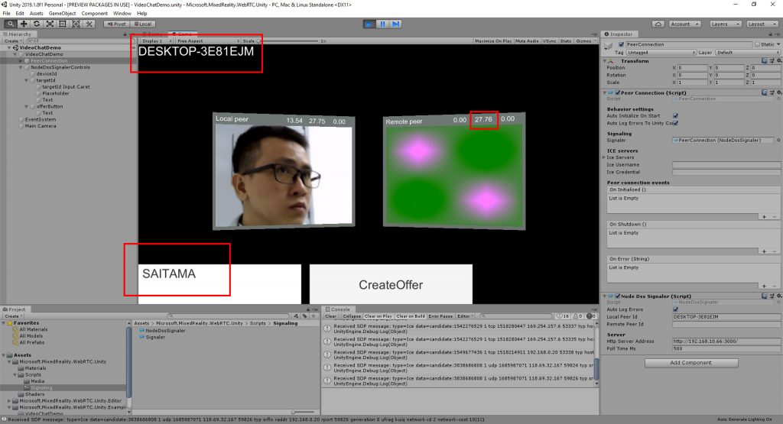The height and width of the screenshot is (424, 783).
Task: Open the Assets menu
Action: tap(36, 14)
